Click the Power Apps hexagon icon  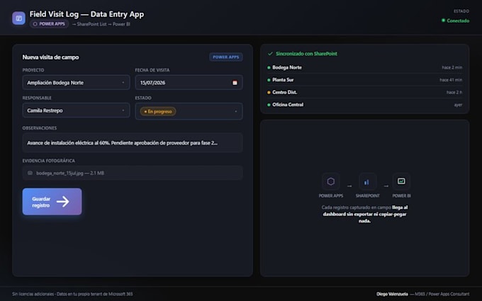331,181
